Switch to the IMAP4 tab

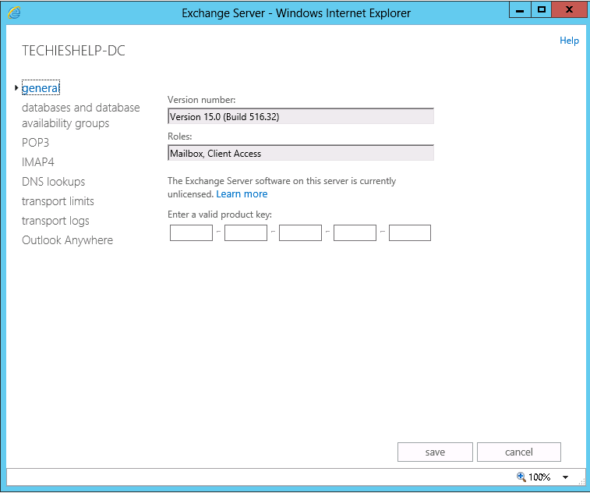tap(38, 162)
